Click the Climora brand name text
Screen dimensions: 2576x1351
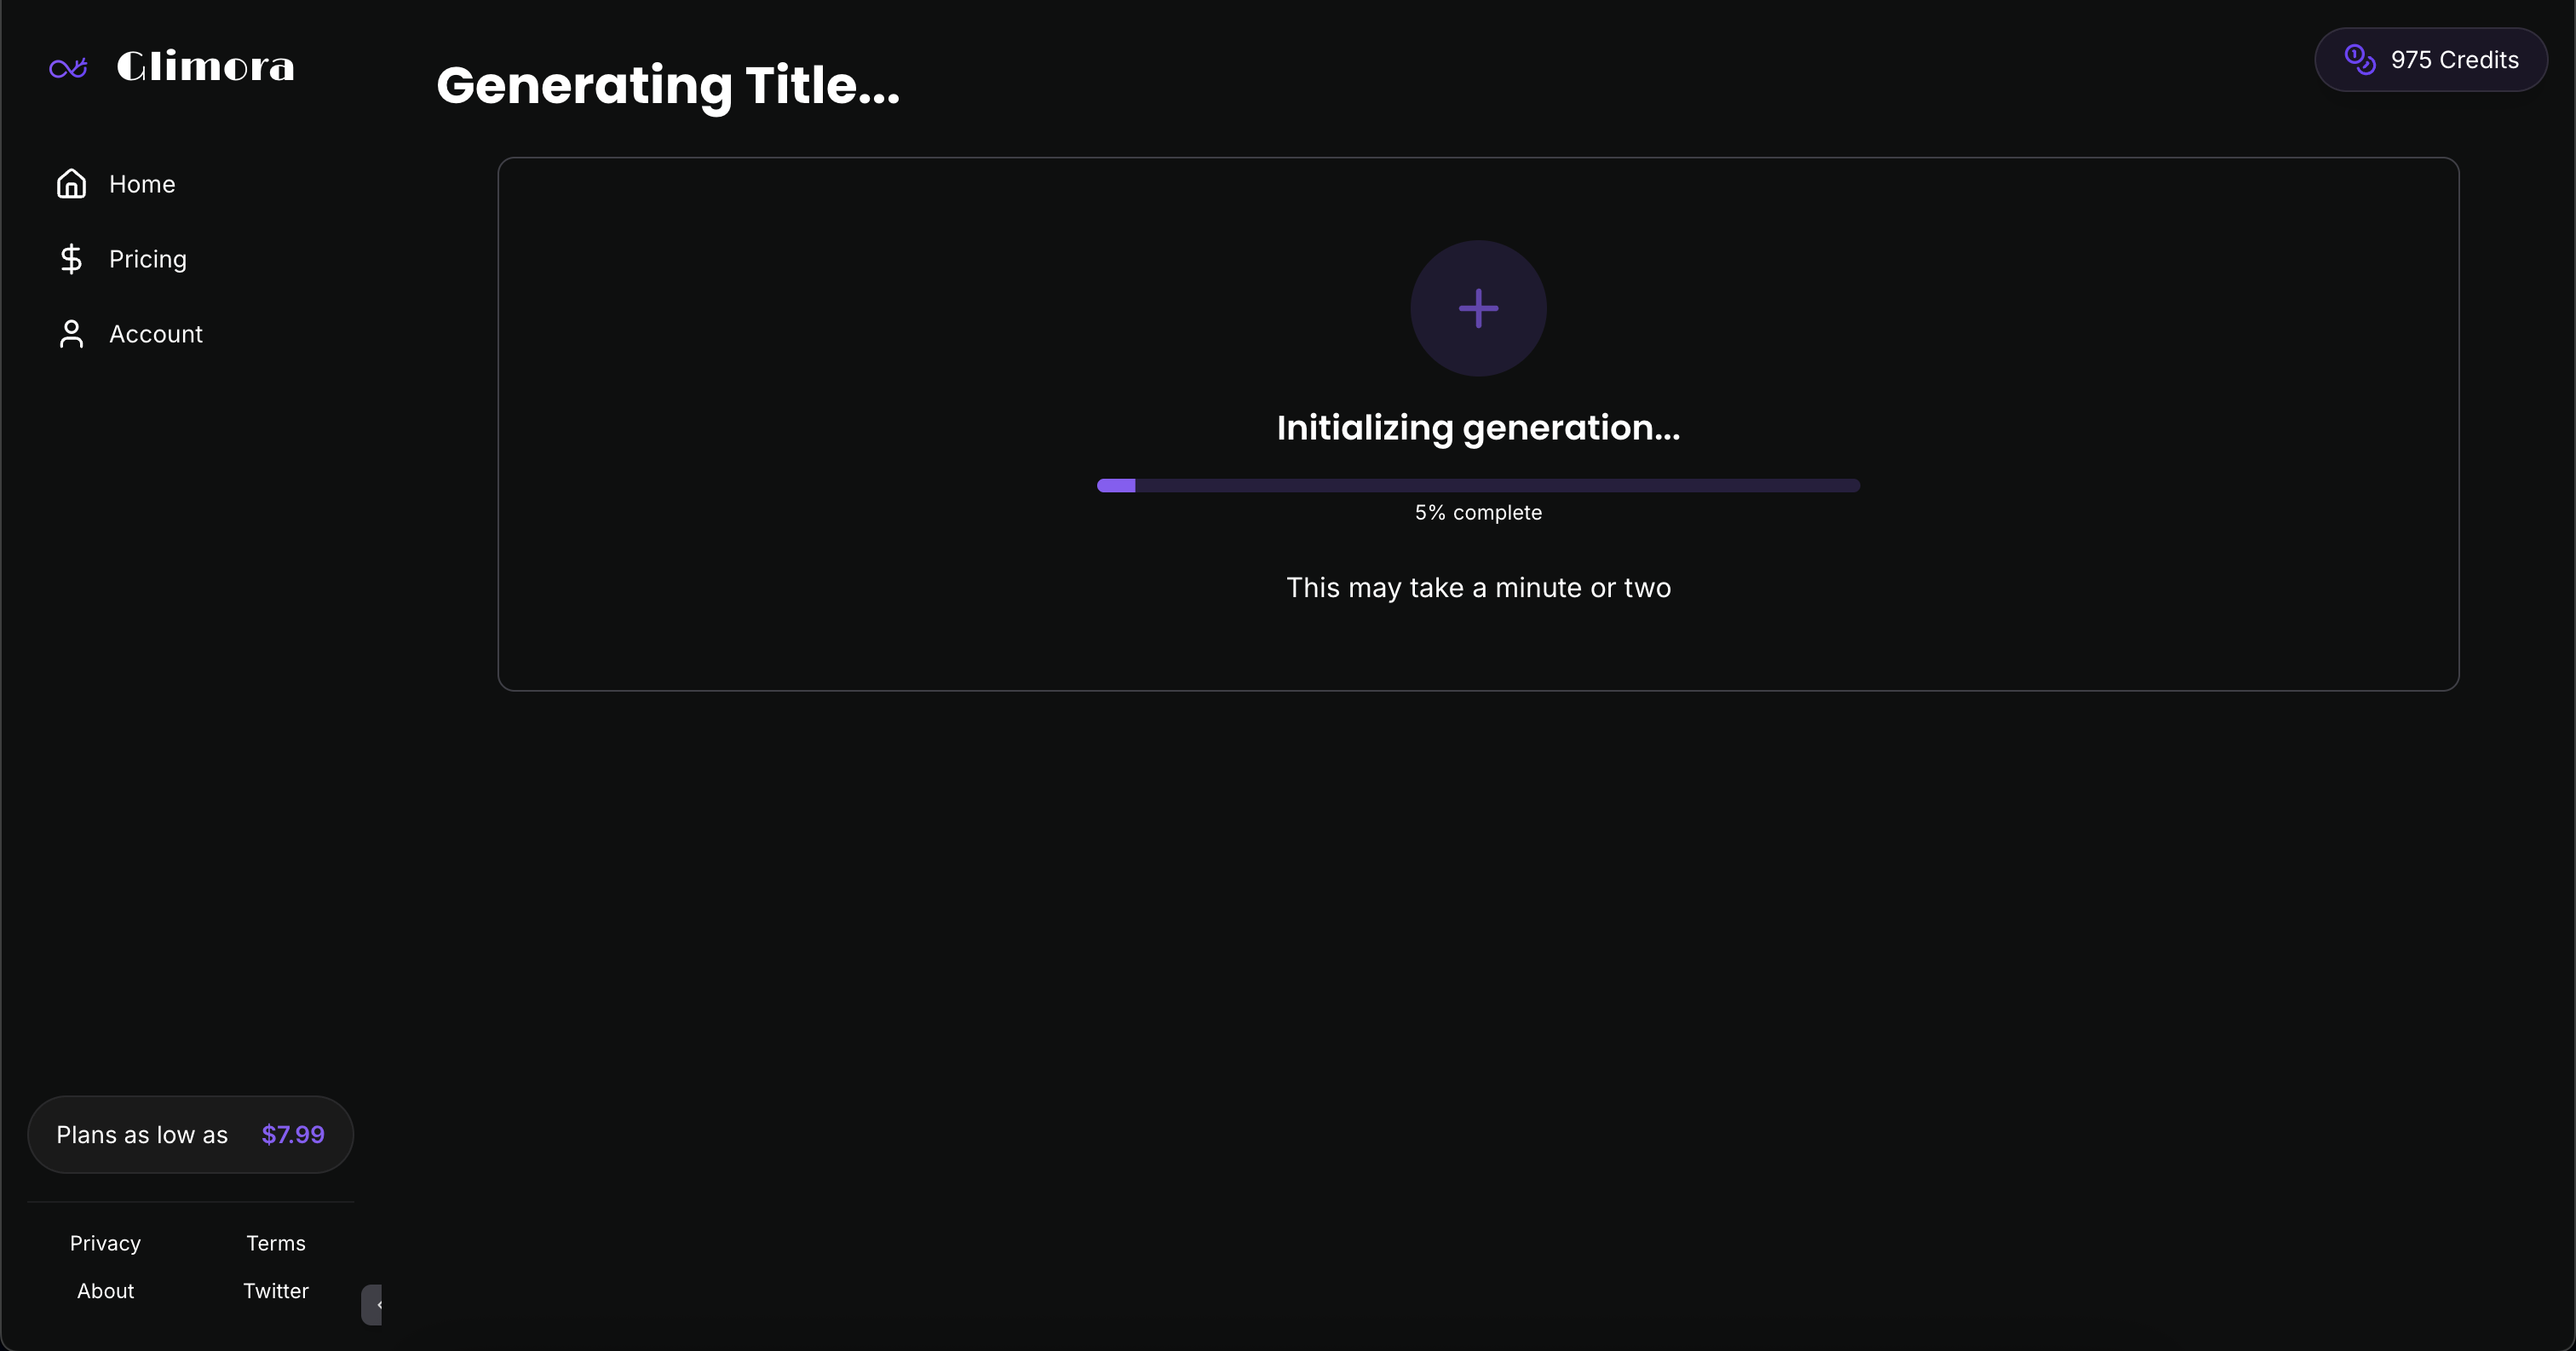(x=205, y=67)
